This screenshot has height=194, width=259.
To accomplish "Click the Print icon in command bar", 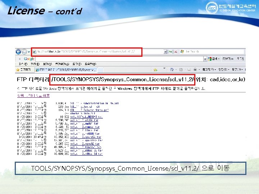I will [x=195, y=70].
